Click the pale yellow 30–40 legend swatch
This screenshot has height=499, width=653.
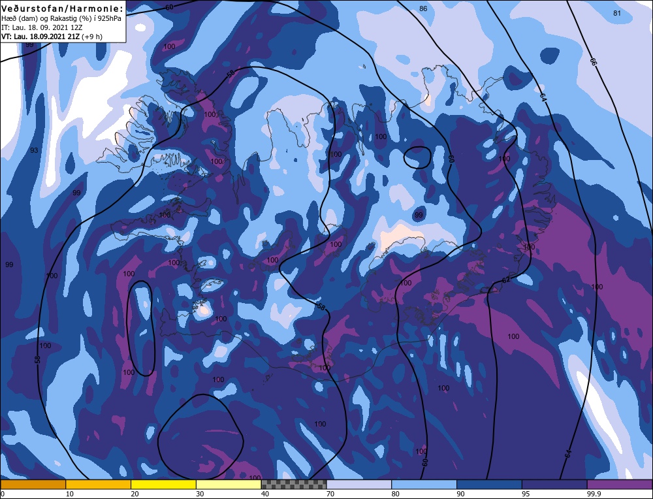(x=229, y=484)
